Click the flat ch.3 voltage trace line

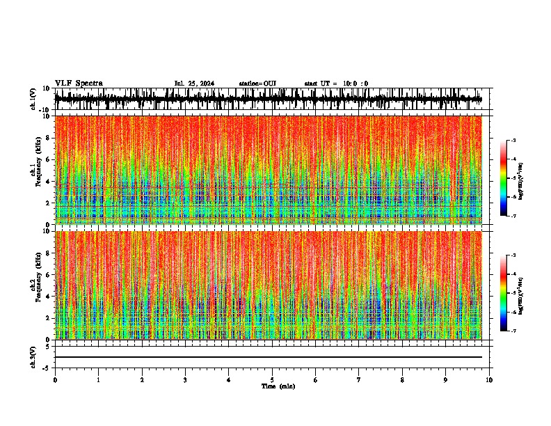coord(268,357)
